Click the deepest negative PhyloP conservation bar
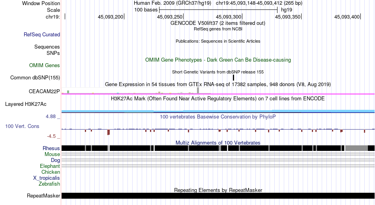This screenshot has height=205, width=375. tap(109, 132)
